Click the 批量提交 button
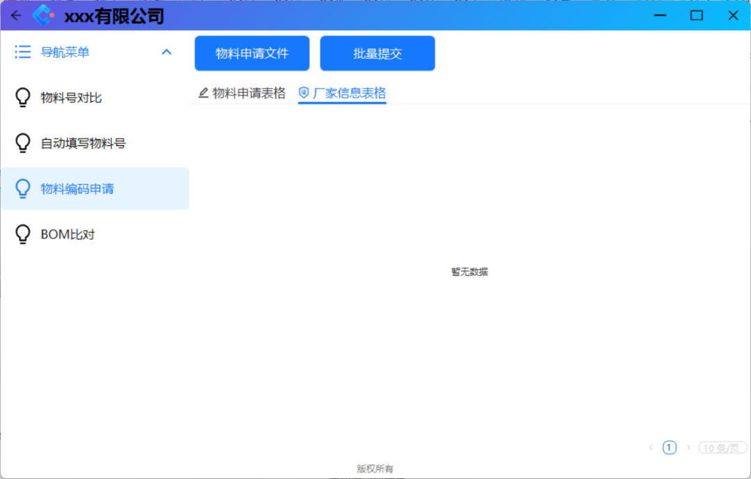 tap(378, 53)
